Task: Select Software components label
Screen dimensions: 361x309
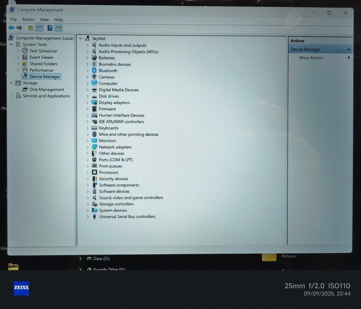Action: coord(119,185)
